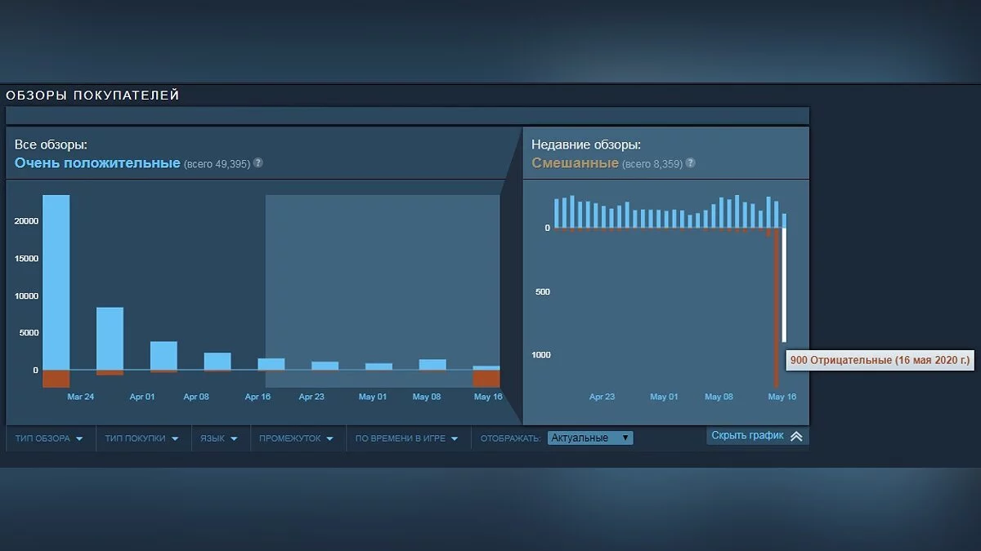Click the May 08 bar in overall chart
The height and width of the screenshot is (551, 981).
[x=432, y=365]
